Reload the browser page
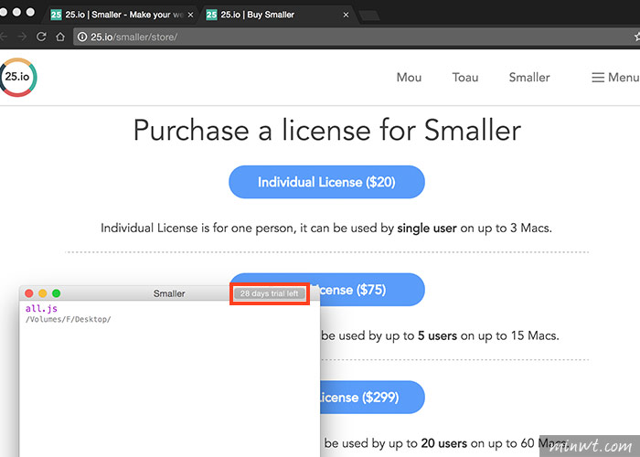The image size is (640, 457). pyautogui.click(x=41, y=37)
